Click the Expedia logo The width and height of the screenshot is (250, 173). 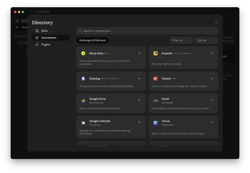(156, 53)
